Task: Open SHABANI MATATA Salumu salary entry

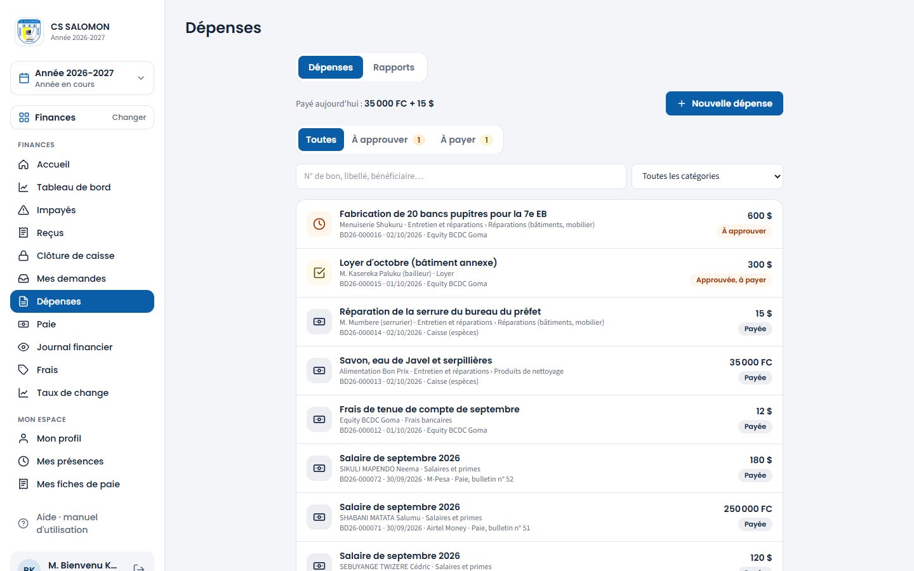Action: click(540, 517)
